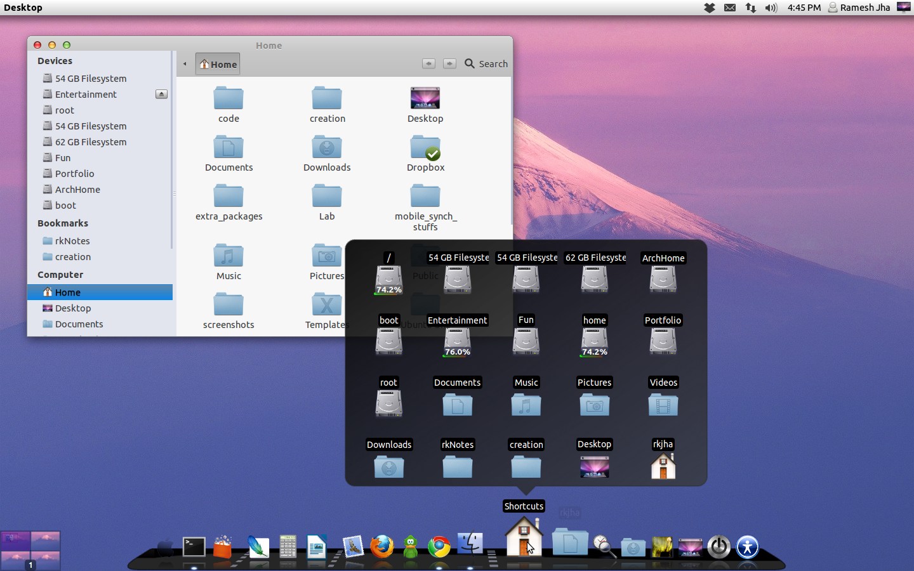Open the Dropbox indicator in top panel
This screenshot has height=571, width=914.
(x=710, y=8)
